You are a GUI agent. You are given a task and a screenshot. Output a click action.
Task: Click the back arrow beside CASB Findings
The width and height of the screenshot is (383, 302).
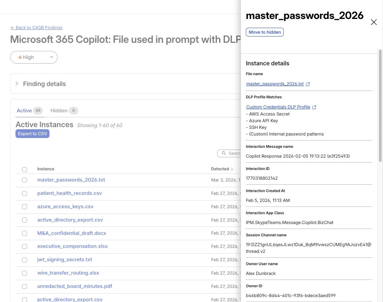pyautogui.click(x=13, y=27)
